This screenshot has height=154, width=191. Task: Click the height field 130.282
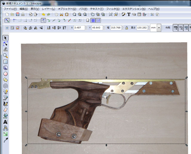(x=142, y=28)
